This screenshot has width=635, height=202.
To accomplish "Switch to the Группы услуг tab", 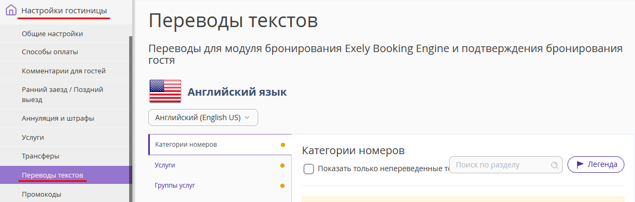I will tap(220, 186).
